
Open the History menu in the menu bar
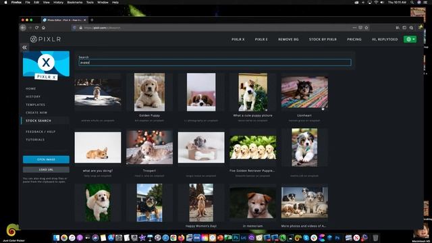(58, 2)
